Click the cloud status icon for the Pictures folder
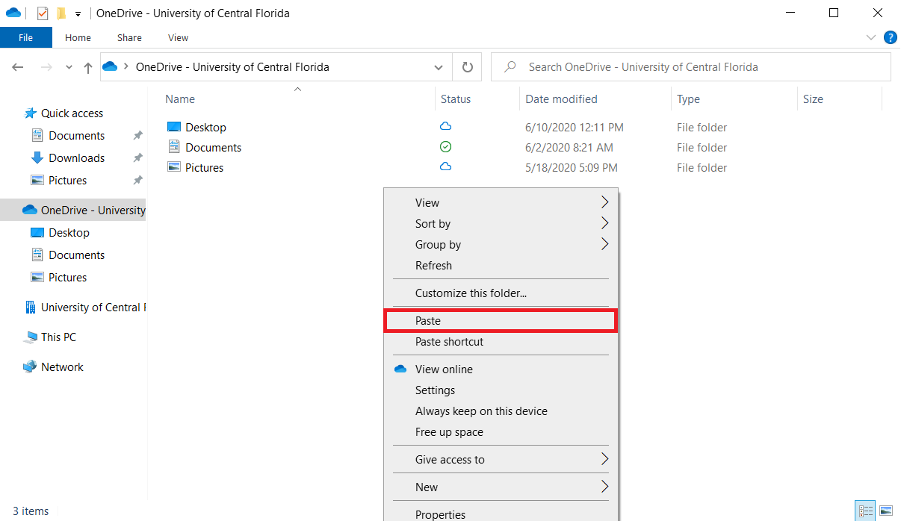 [446, 166]
